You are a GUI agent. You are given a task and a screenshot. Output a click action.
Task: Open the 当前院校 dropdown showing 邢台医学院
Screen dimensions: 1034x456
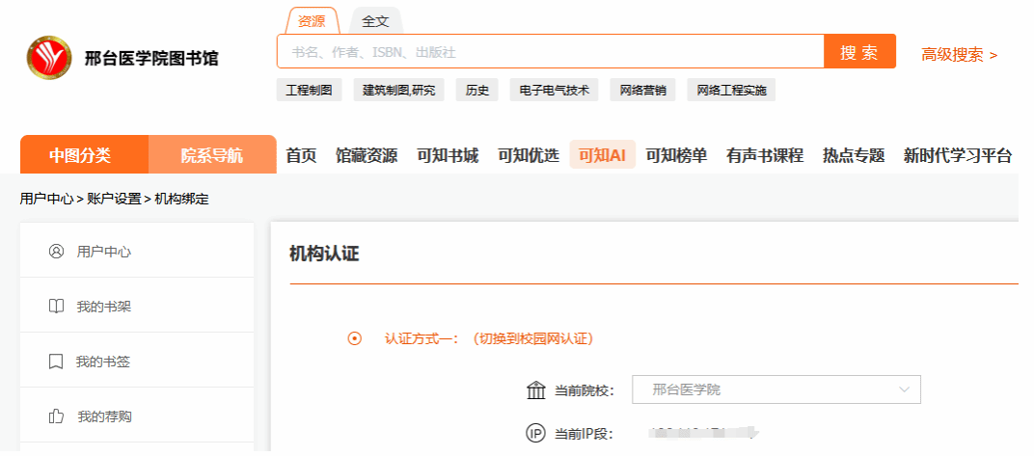click(x=776, y=389)
